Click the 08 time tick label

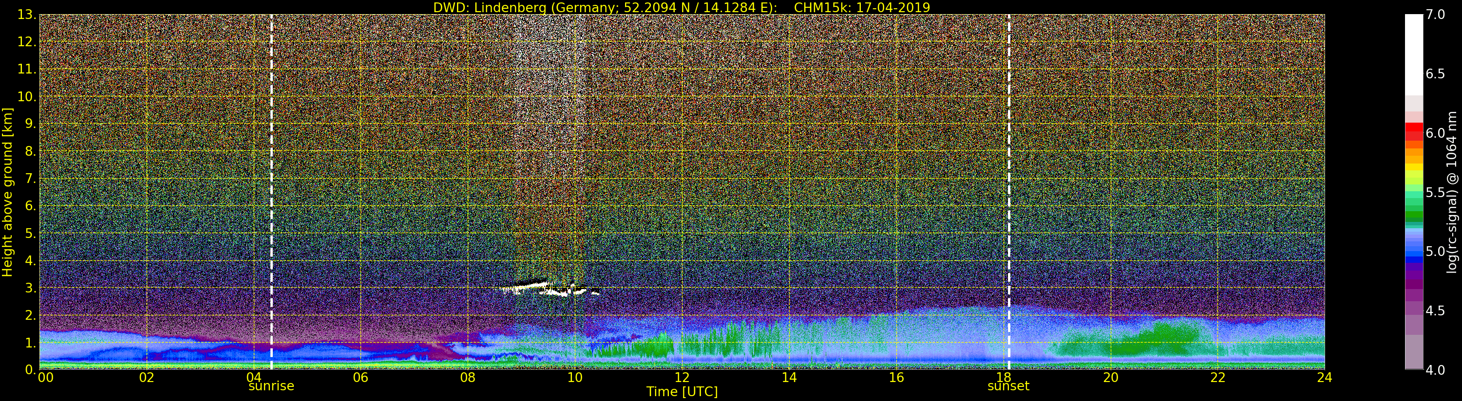pos(468,378)
